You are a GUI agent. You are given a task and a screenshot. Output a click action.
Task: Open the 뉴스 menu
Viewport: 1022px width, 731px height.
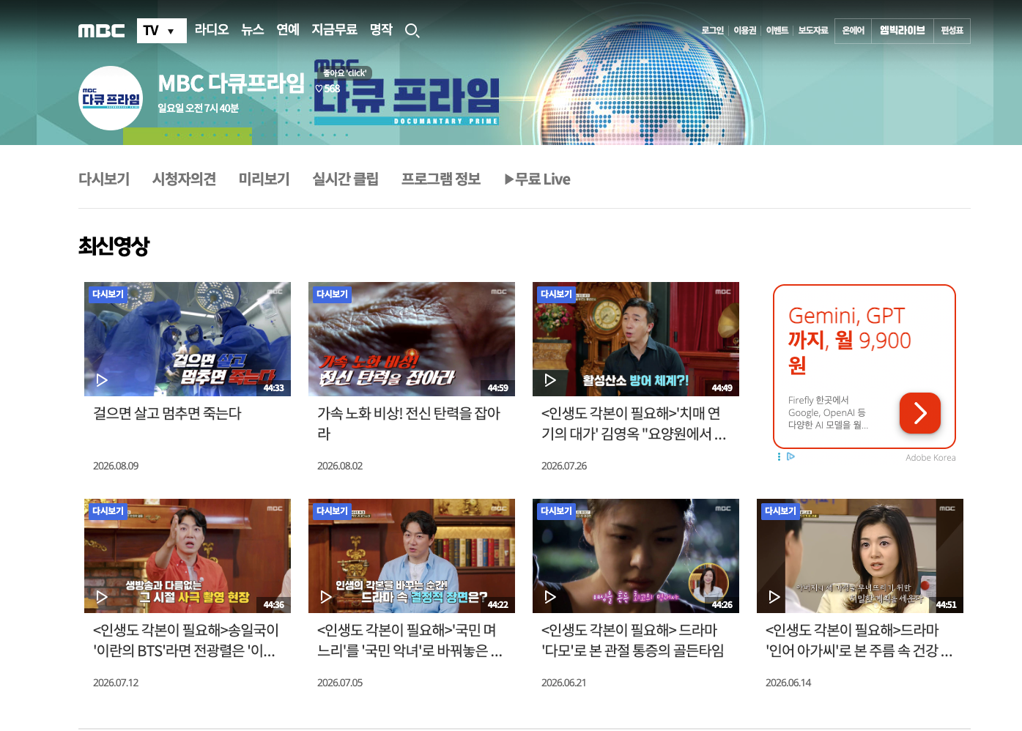tap(253, 30)
